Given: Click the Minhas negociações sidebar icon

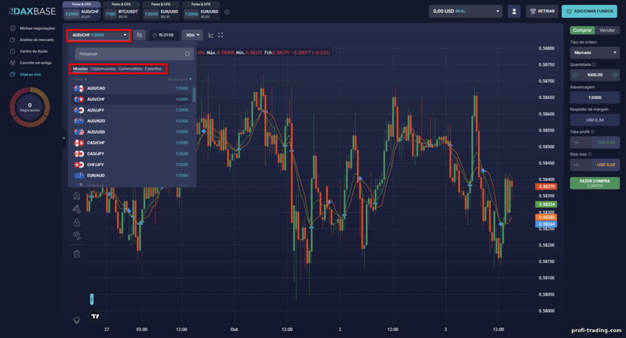Looking at the screenshot, I should 13,28.
